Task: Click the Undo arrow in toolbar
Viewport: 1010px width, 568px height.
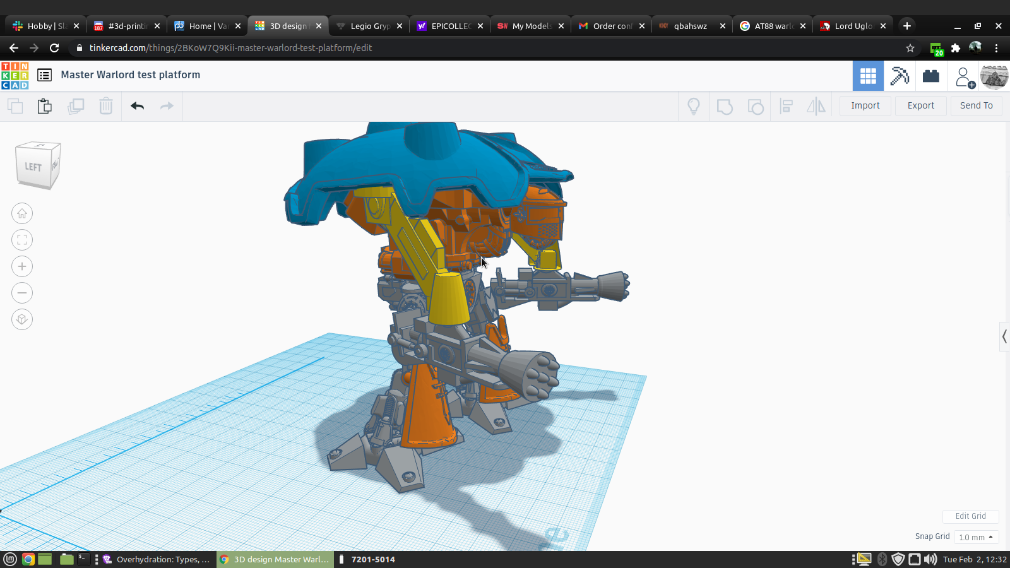Action: (x=137, y=106)
